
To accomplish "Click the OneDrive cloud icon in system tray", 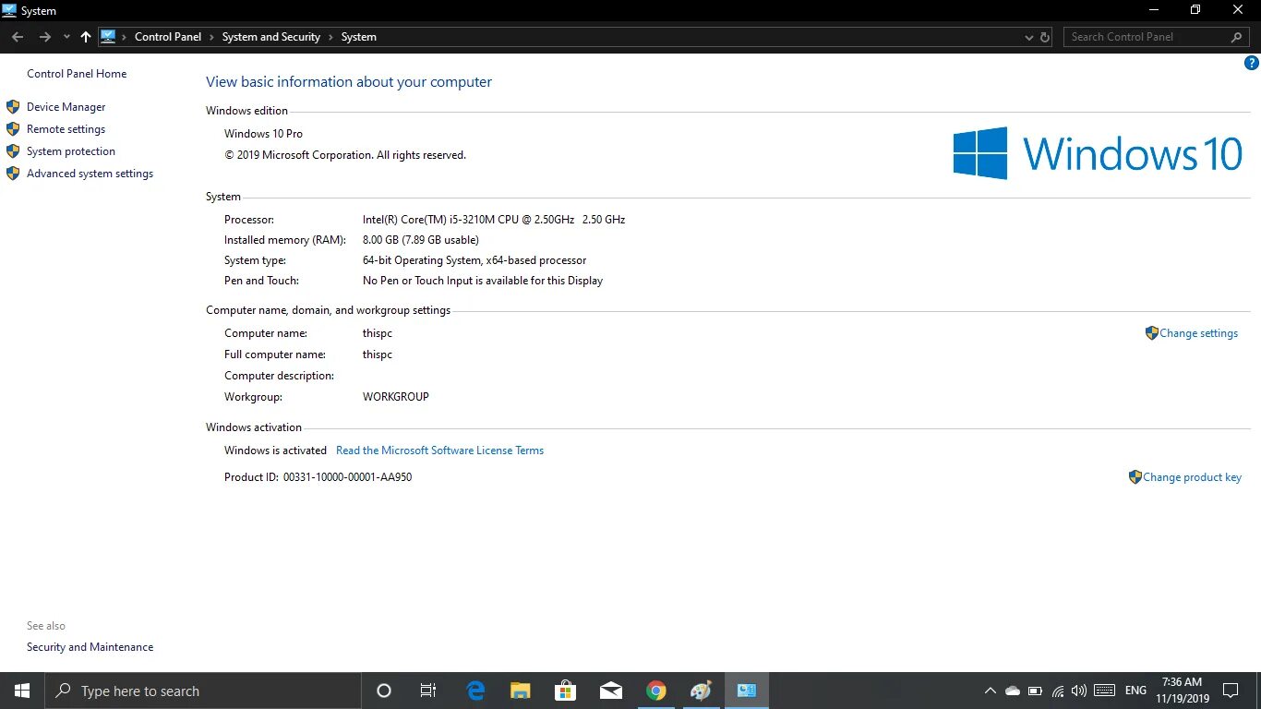I will [x=1012, y=690].
